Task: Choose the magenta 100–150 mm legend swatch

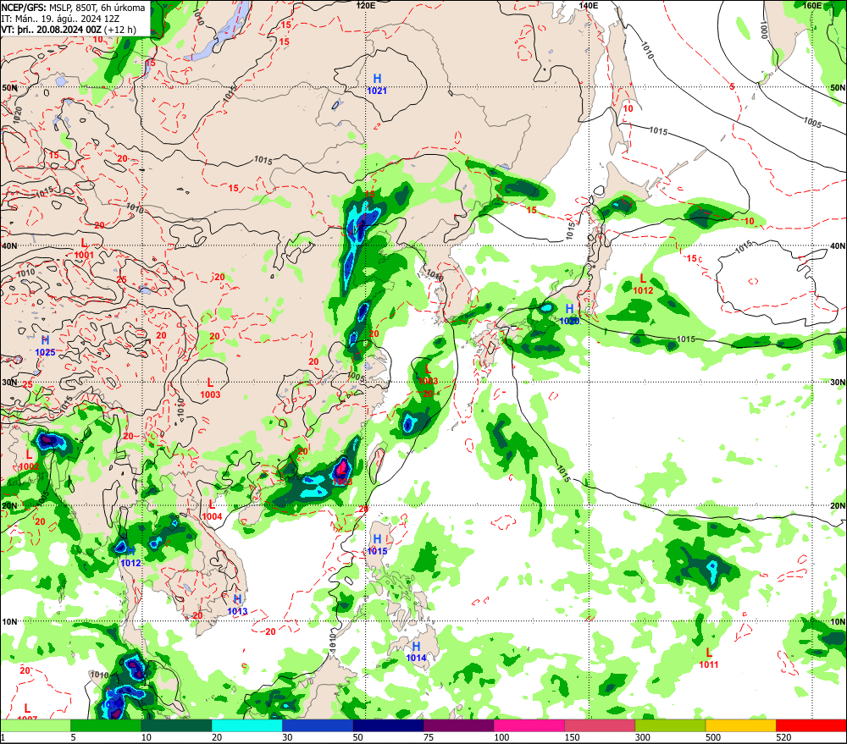Action: (x=529, y=725)
